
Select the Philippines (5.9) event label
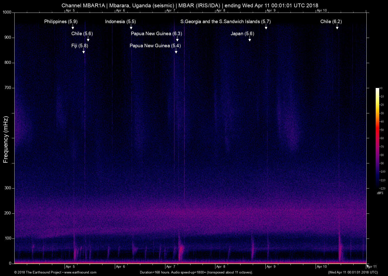pyautogui.click(x=61, y=22)
